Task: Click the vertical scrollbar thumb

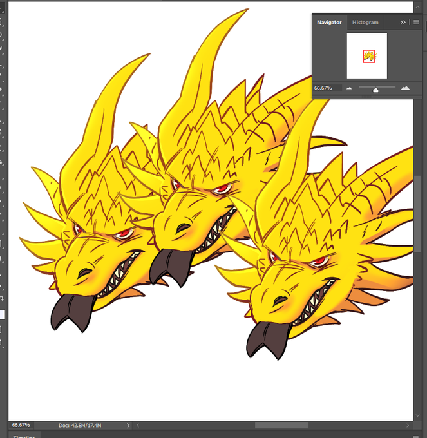Action: 417,214
